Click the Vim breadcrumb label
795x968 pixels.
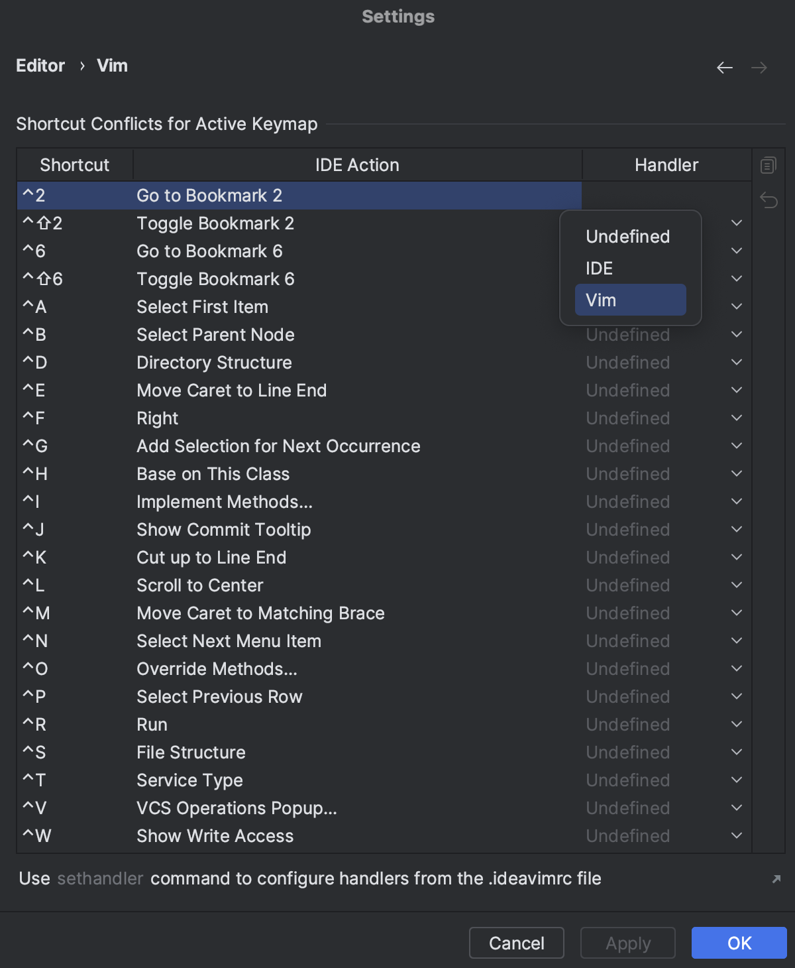point(111,65)
